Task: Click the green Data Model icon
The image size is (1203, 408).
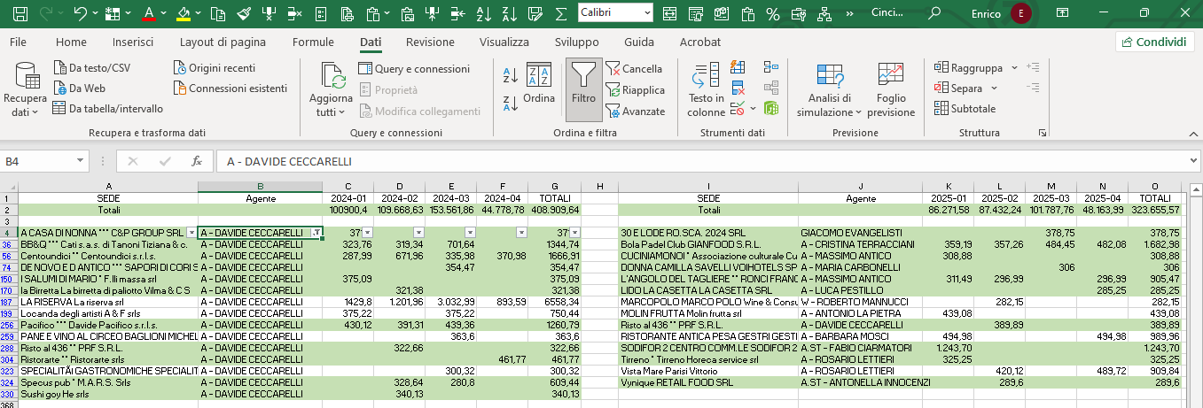Action: click(770, 109)
